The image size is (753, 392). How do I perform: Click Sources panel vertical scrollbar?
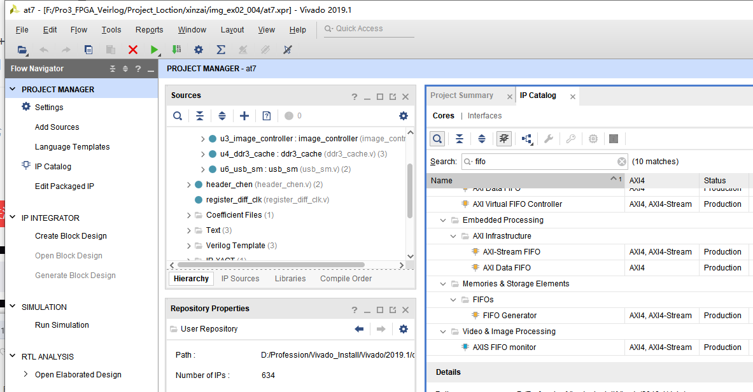pyautogui.click(x=410, y=191)
